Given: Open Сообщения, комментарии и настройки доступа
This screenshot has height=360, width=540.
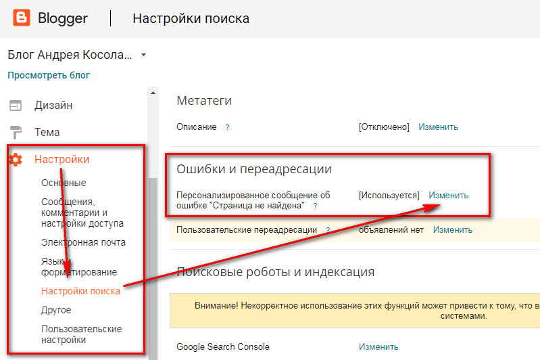Looking at the screenshot, I should pyautogui.click(x=82, y=212).
